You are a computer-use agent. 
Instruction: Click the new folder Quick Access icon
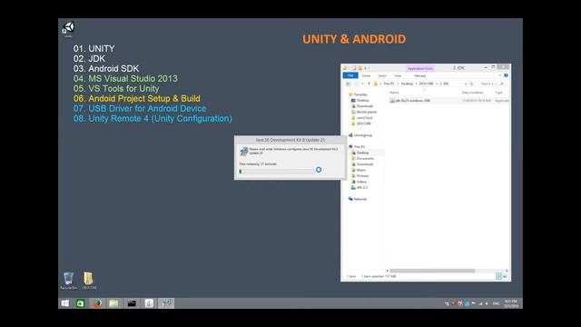click(x=359, y=68)
